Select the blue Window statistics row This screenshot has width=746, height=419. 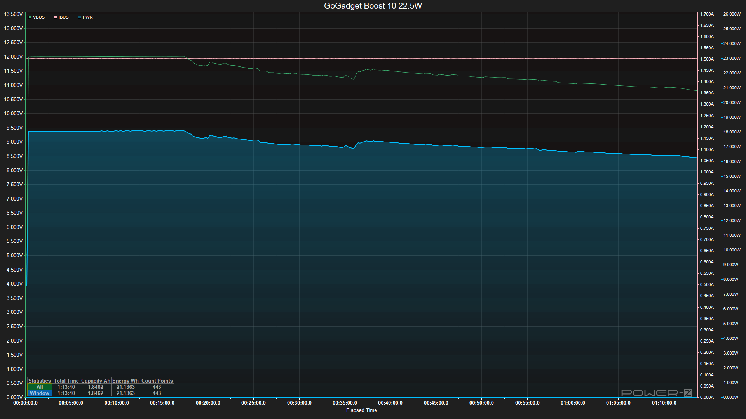[x=40, y=393]
